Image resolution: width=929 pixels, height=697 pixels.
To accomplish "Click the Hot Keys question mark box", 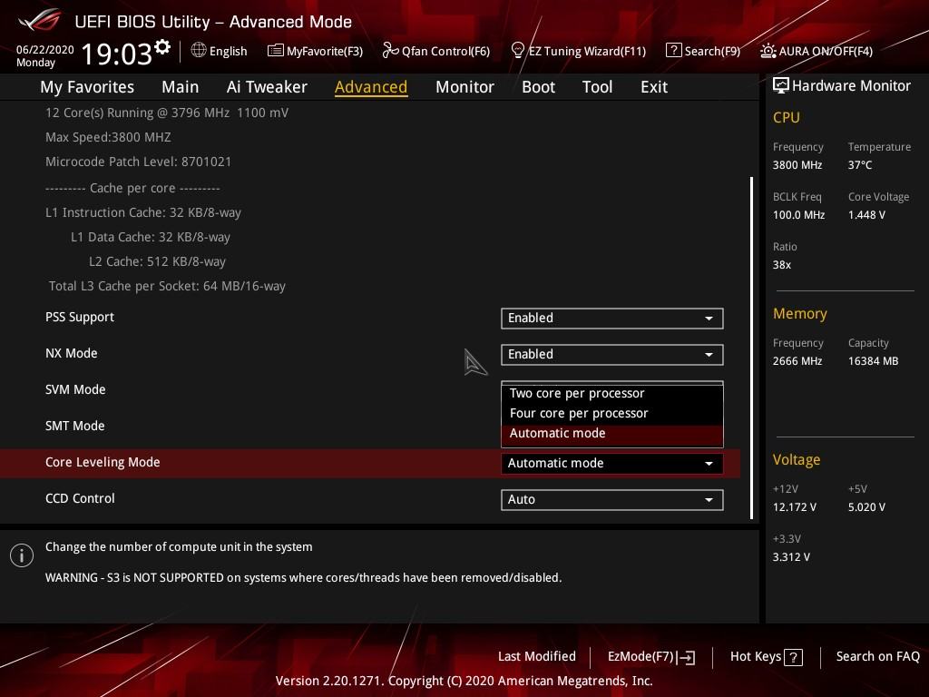I will coord(793,657).
